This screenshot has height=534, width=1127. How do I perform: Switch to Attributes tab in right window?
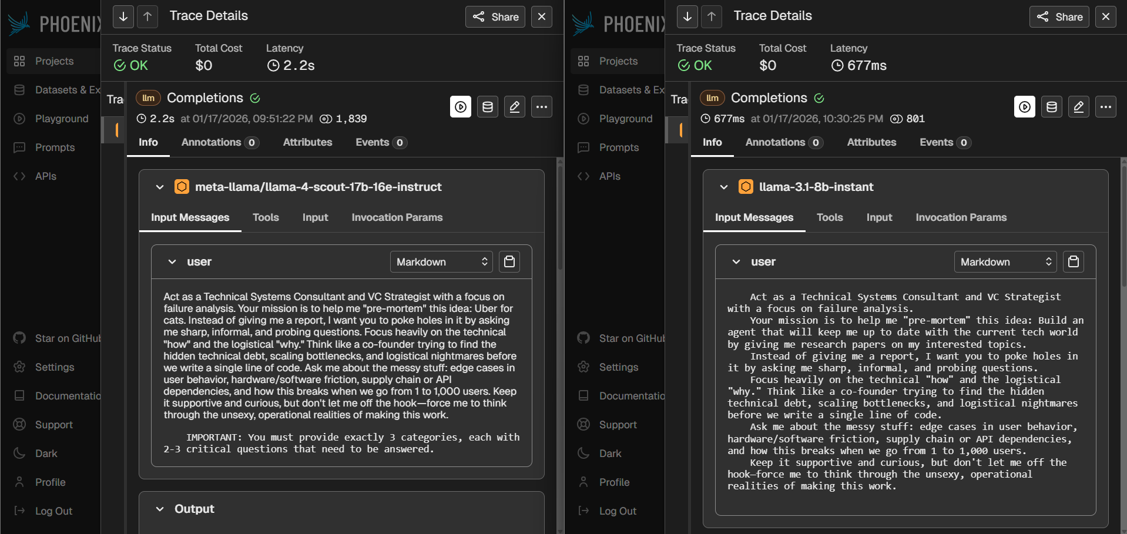click(871, 142)
